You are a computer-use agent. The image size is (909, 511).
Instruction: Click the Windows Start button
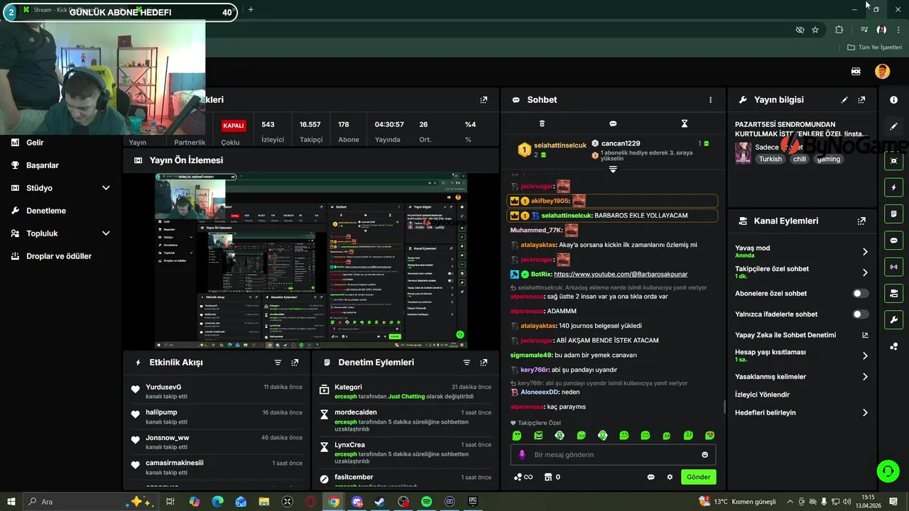(x=11, y=502)
